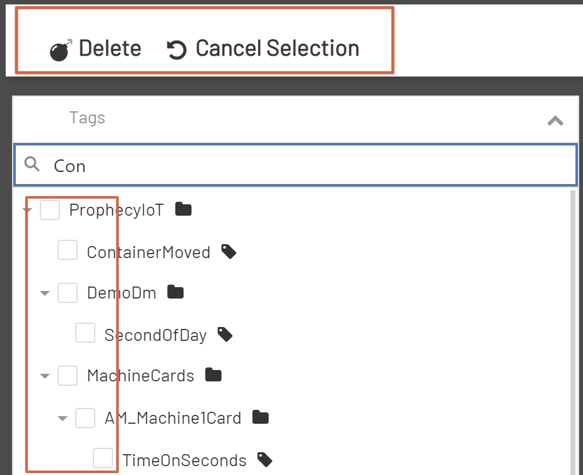Screen dimensions: 583x475
Task: Click the search field containing Con
Action: [x=253, y=164]
